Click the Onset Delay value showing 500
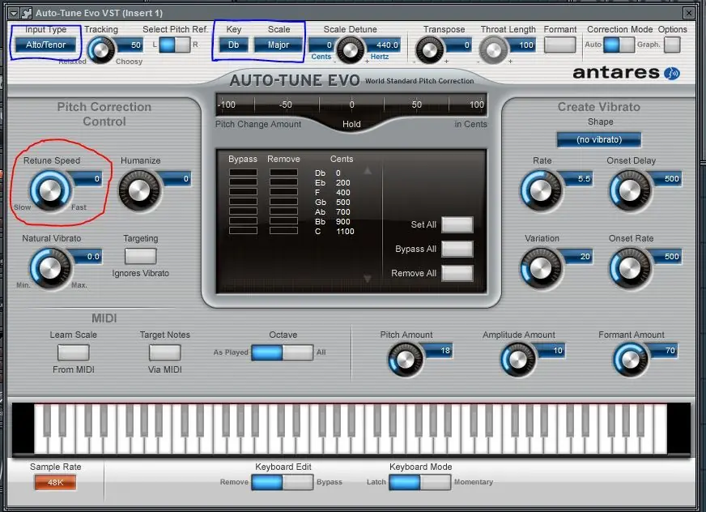The image size is (706, 512). 667,179
